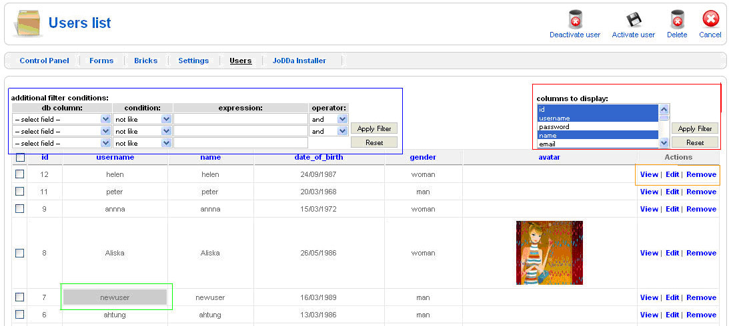The width and height of the screenshot is (729, 326).
Task: Click the Users list box icon
Action: 29,24
